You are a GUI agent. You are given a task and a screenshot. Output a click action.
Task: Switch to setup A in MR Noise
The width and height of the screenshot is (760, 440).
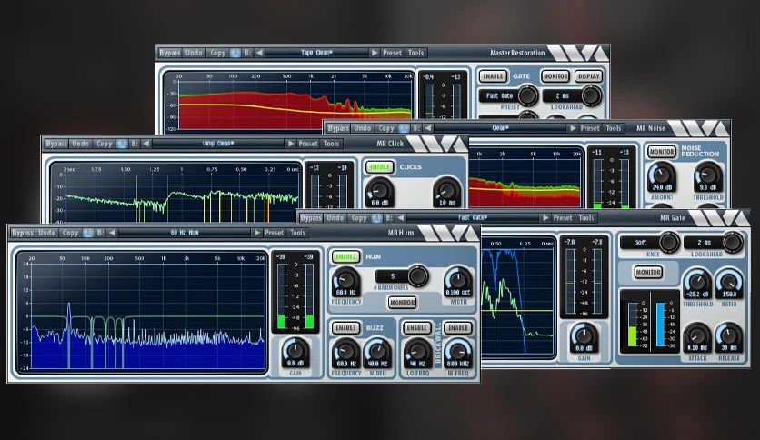coord(404,128)
